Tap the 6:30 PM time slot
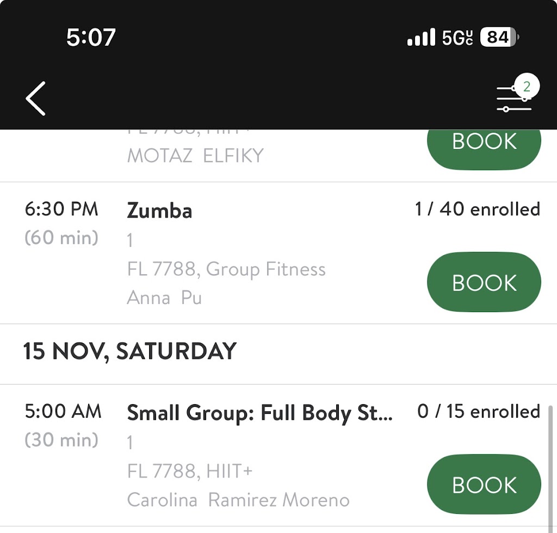557x533 pixels. 61,209
